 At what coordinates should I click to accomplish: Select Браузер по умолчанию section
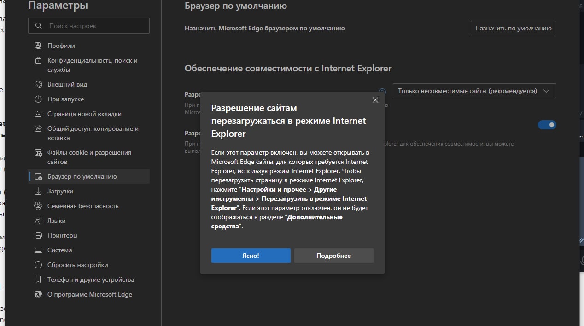[x=89, y=176]
